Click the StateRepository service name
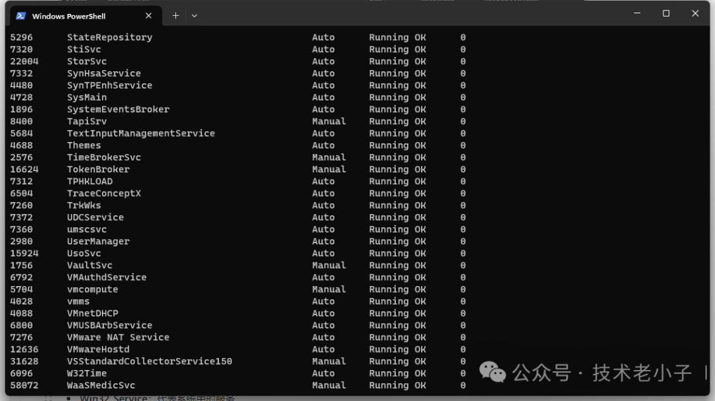 (109, 38)
